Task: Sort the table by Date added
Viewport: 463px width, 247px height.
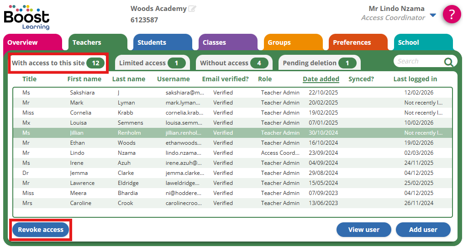Action: pyautogui.click(x=321, y=79)
